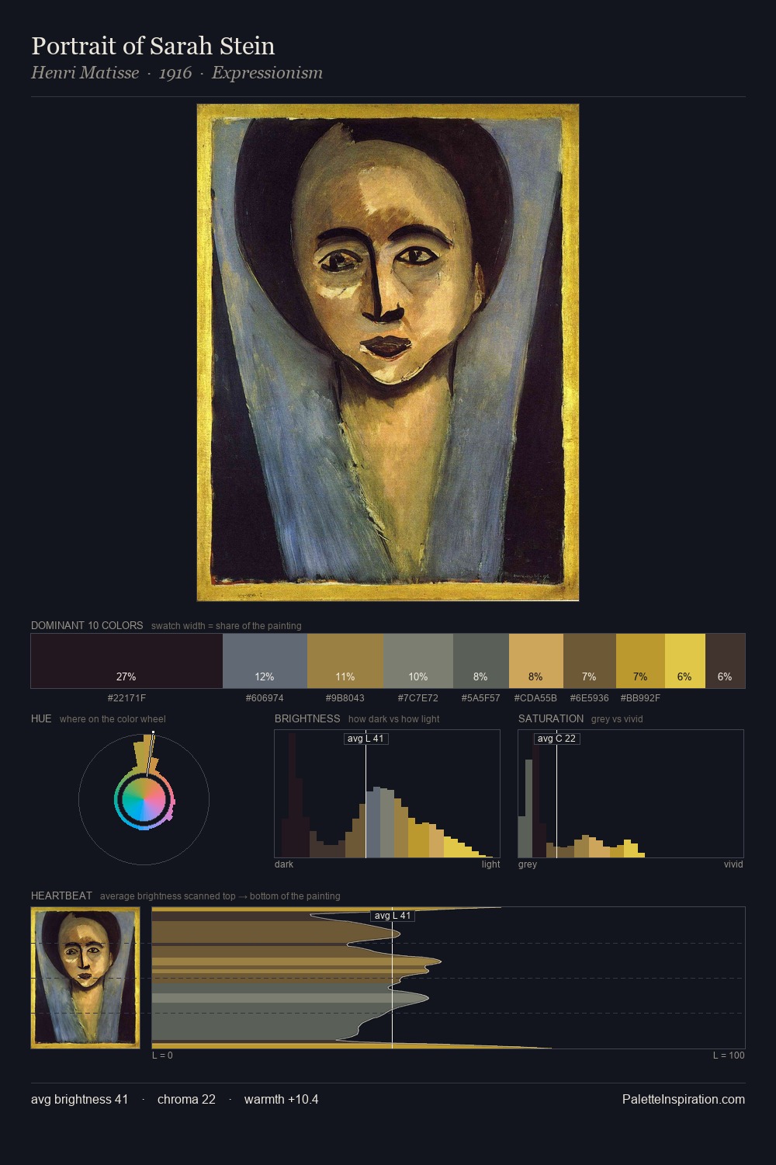Screen dimensions: 776x1165
Task: Click the hex code #606974
Action: (x=265, y=698)
